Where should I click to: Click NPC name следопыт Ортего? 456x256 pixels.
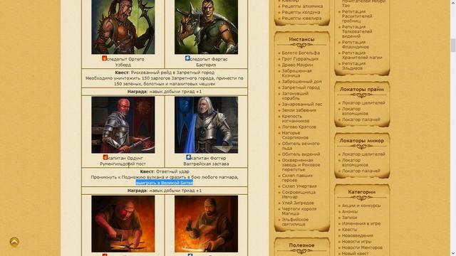(x=125, y=59)
